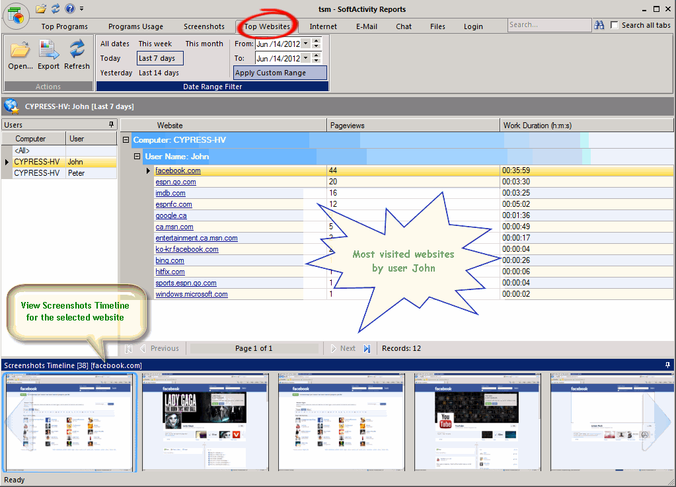Viewport: 676px width, 487px height.
Task: Open the facebook.com website link
Action: 178,170
